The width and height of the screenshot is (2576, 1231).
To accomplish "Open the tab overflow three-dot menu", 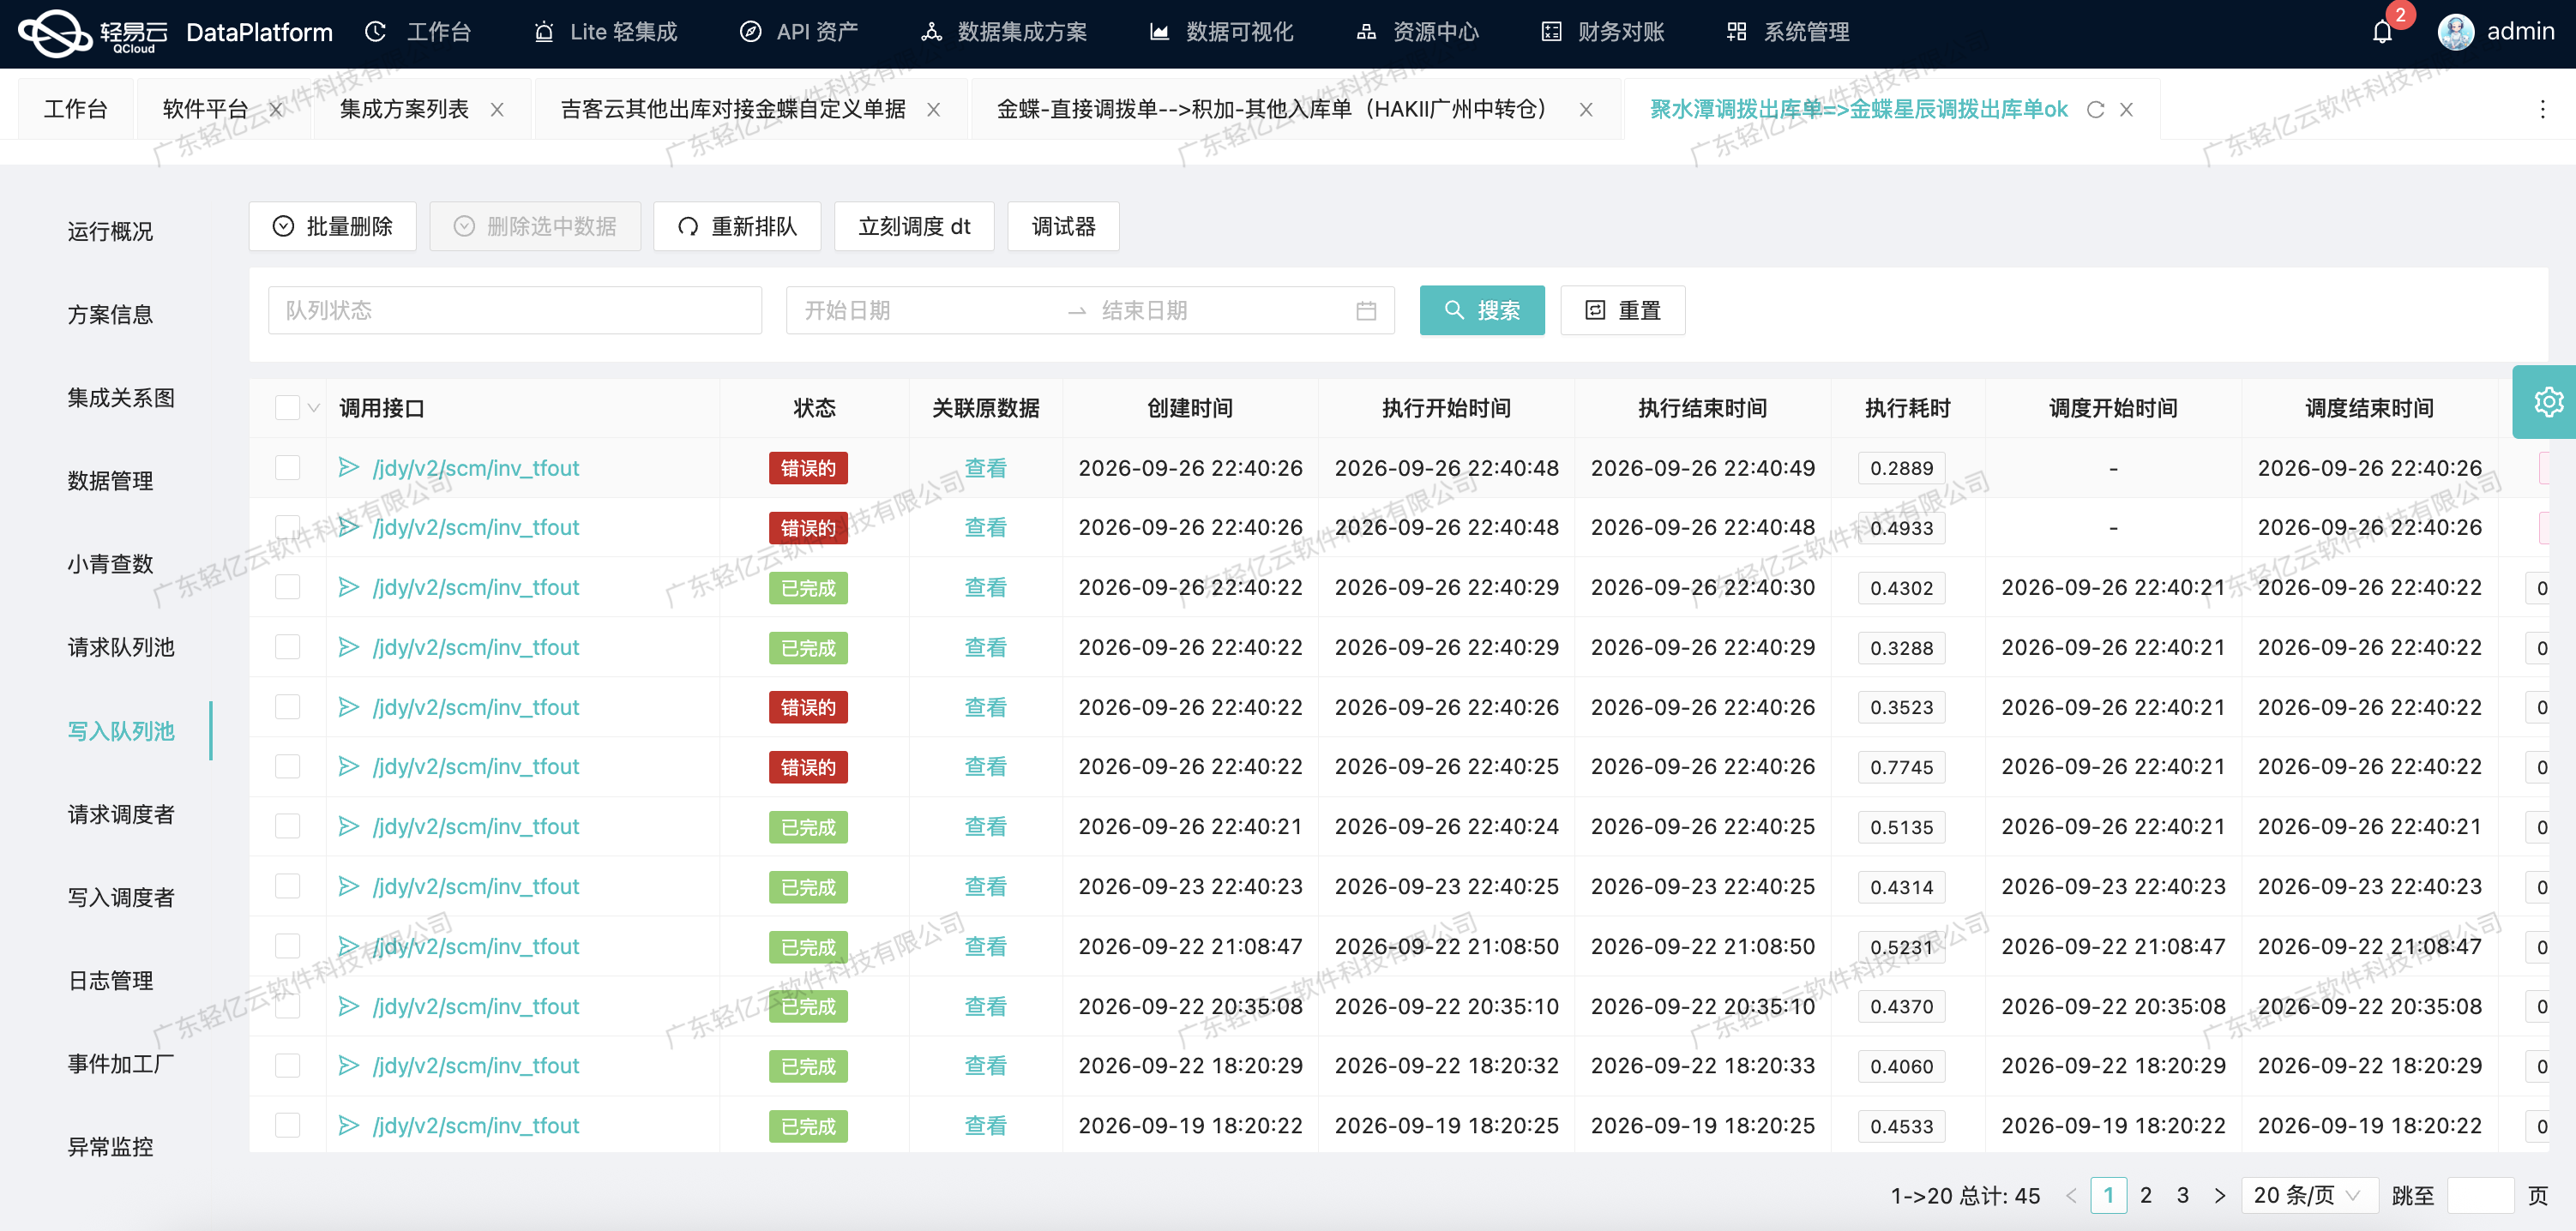I will [2542, 109].
